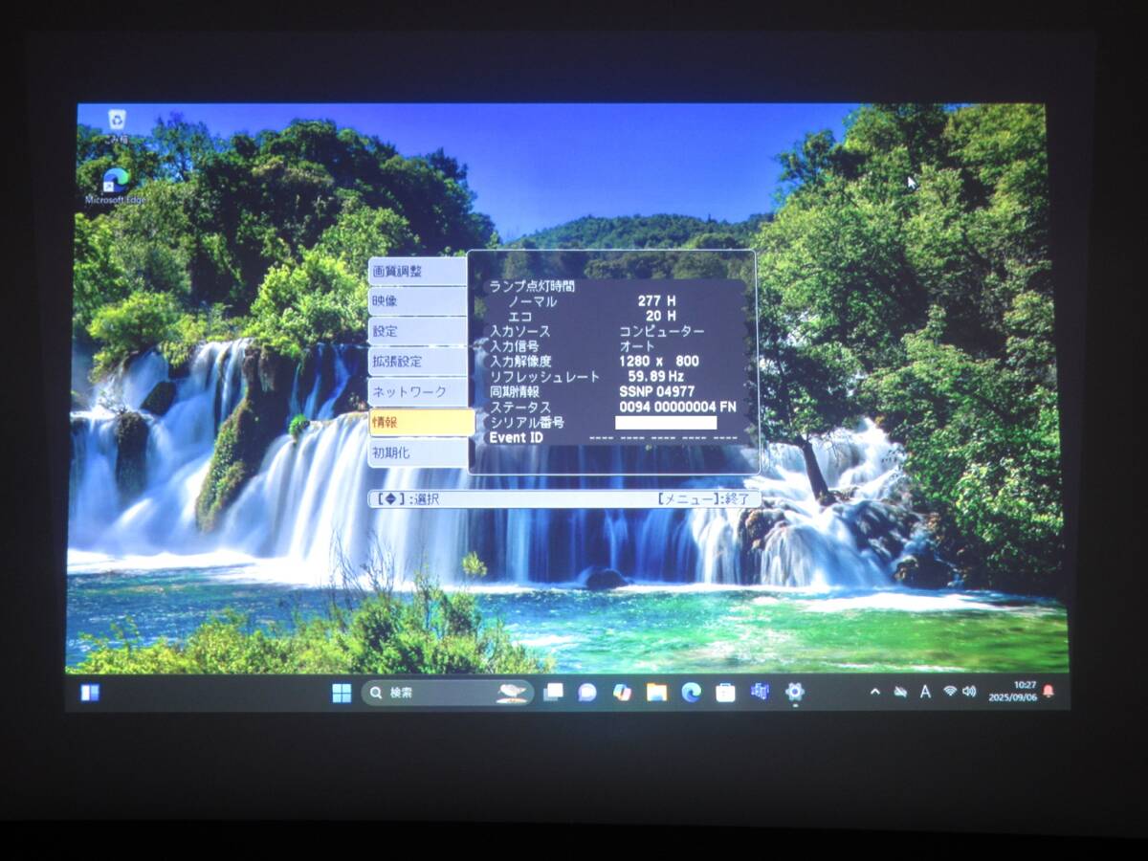Select the 映像 menu item

pos(417,301)
